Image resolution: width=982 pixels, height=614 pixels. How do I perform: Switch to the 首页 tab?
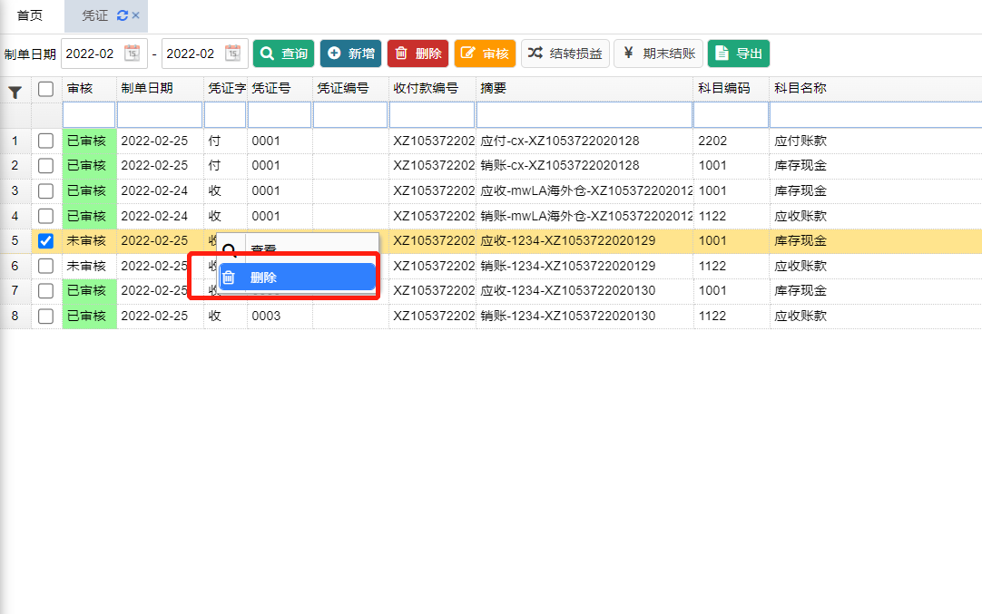[x=30, y=15]
